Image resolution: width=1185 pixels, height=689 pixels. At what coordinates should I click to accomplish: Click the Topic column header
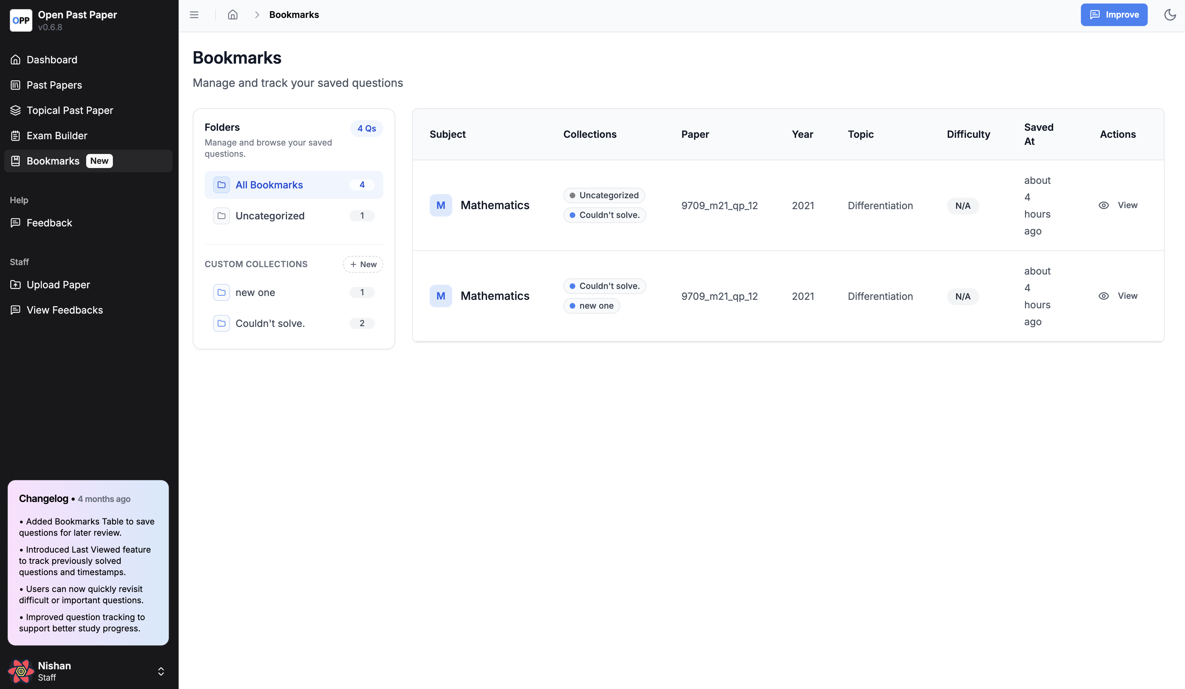[x=860, y=134]
